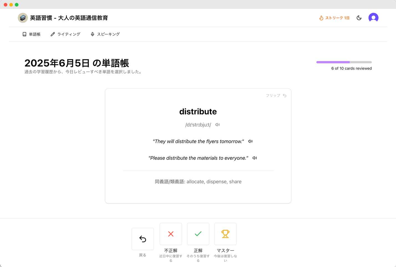396x267 pixels.
Task: Click the synonyms line on the card
Action: pyautogui.click(x=198, y=182)
